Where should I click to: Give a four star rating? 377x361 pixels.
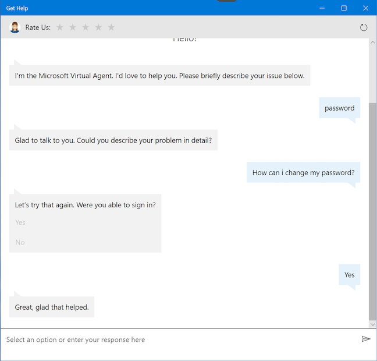click(x=98, y=27)
